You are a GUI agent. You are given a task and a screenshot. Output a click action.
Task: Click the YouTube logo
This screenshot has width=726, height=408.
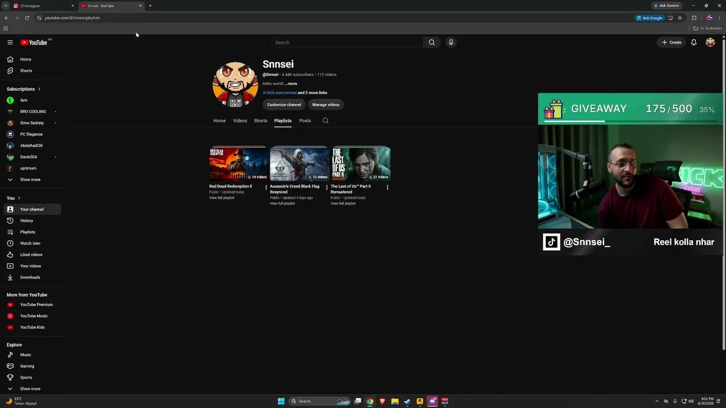tap(34, 42)
